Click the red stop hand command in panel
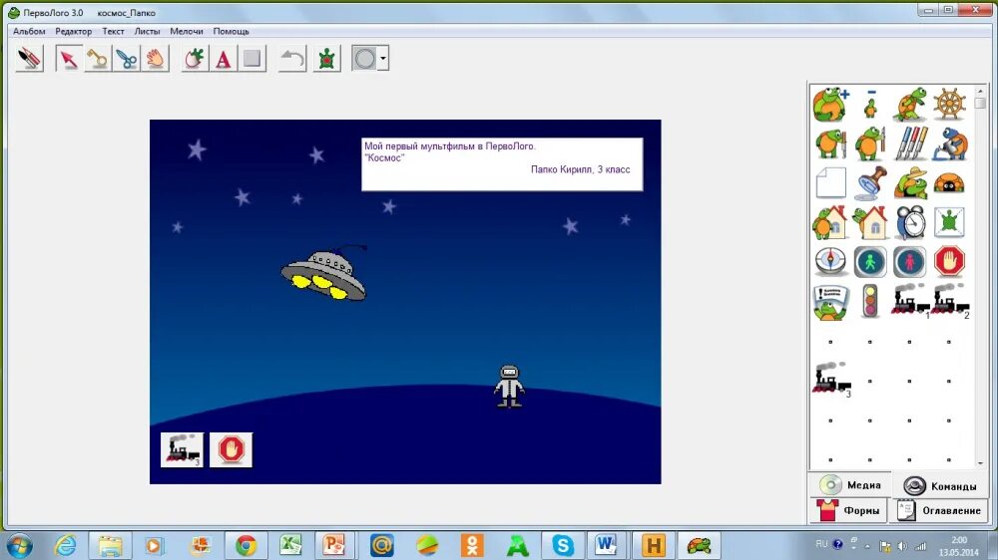The height and width of the screenshot is (560, 998). click(x=949, y=261)
